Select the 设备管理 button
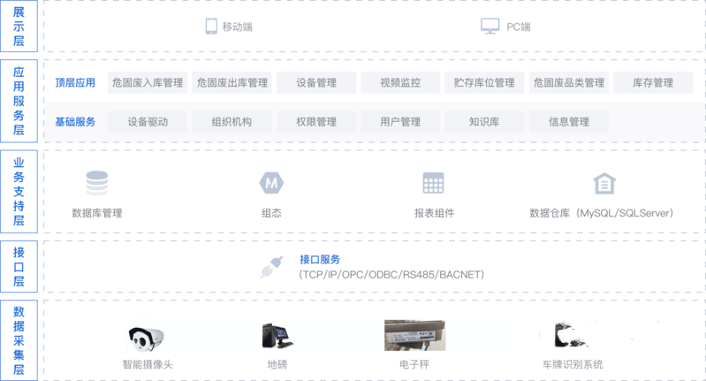 coord(316,83)
